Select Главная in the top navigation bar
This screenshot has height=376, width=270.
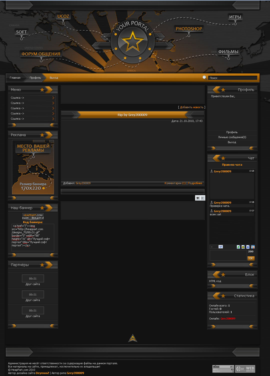[x=15, y=78]
